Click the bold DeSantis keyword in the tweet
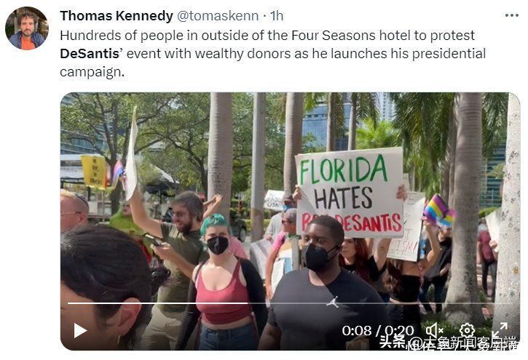 (x=91, y=53)
